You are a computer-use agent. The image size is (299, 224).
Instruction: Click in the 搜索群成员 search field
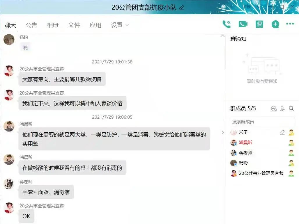pyautogui.click(x=262, y=122)
